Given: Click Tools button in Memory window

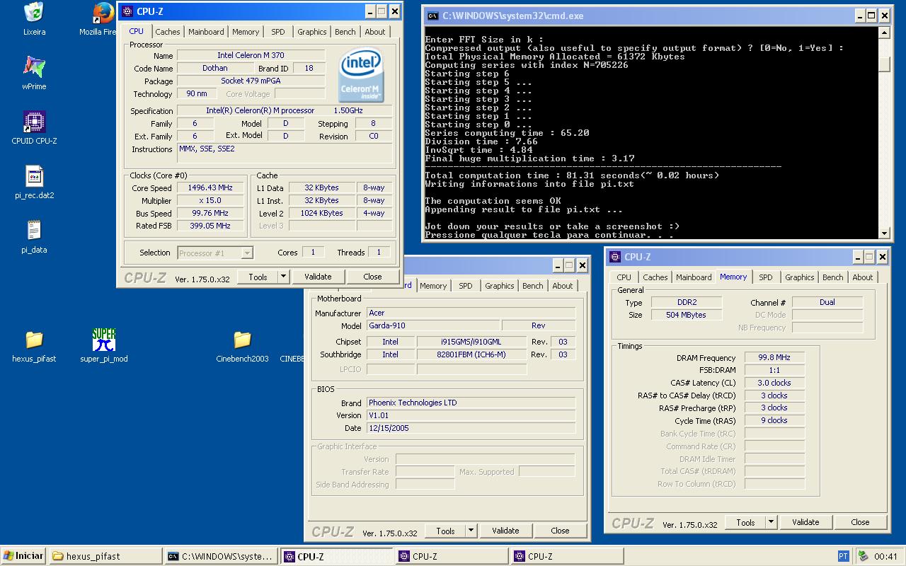Looking at the screenshot, I should 745,522.
